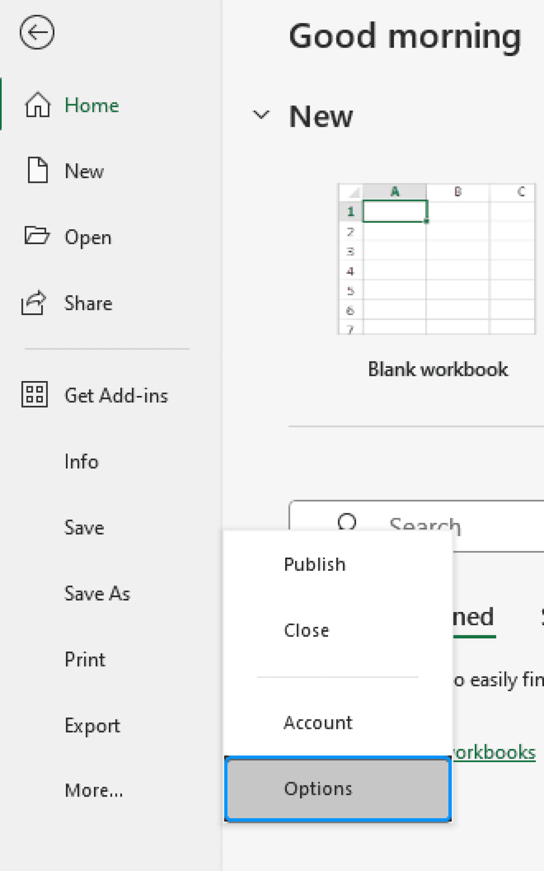Select Close in the popup menu

click(x=306, y=630)
